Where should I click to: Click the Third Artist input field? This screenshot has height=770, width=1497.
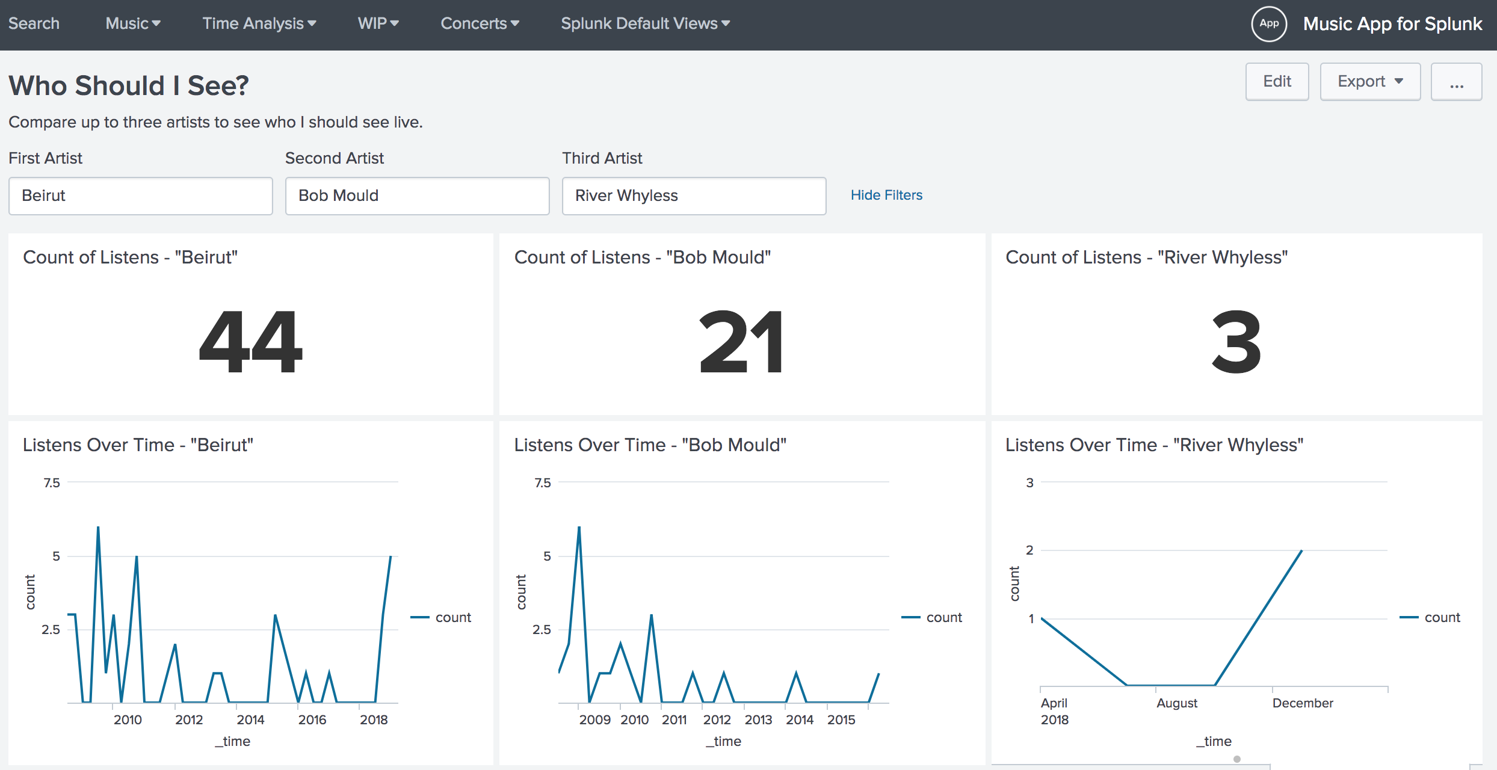[694, 196]
